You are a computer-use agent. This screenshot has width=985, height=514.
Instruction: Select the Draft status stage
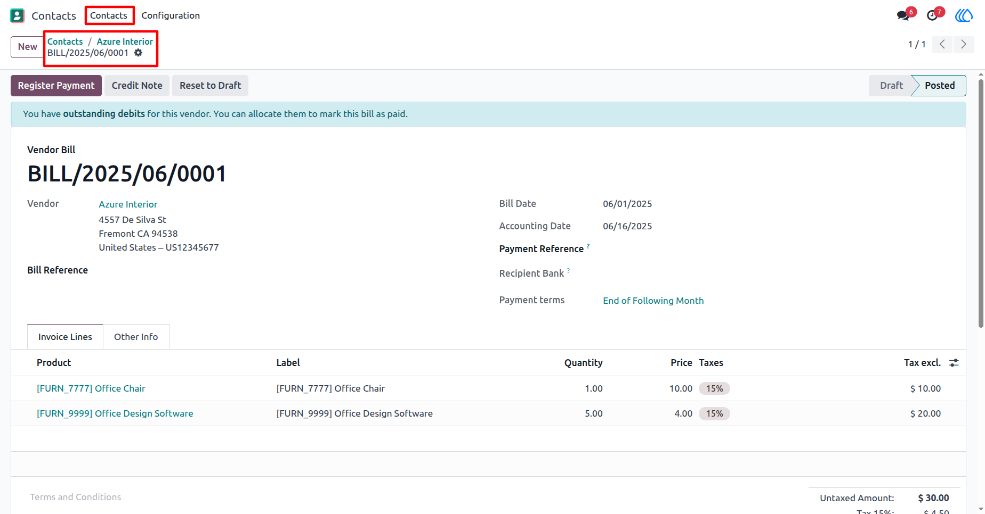tap(891, 86)
